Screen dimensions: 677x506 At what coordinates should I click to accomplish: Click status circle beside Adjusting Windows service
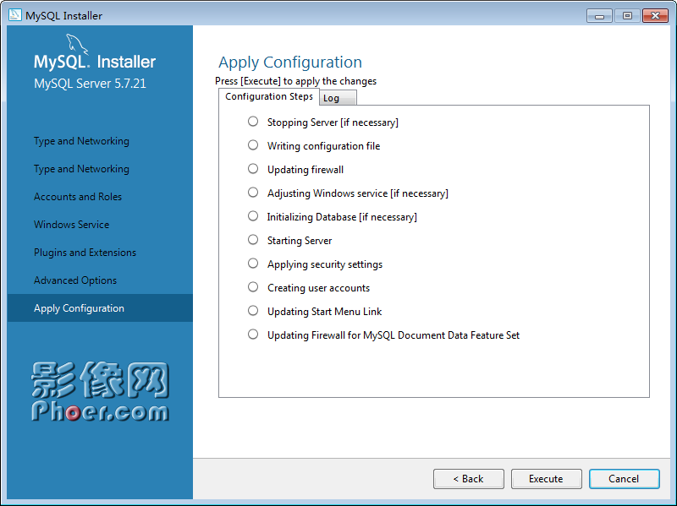253,193
